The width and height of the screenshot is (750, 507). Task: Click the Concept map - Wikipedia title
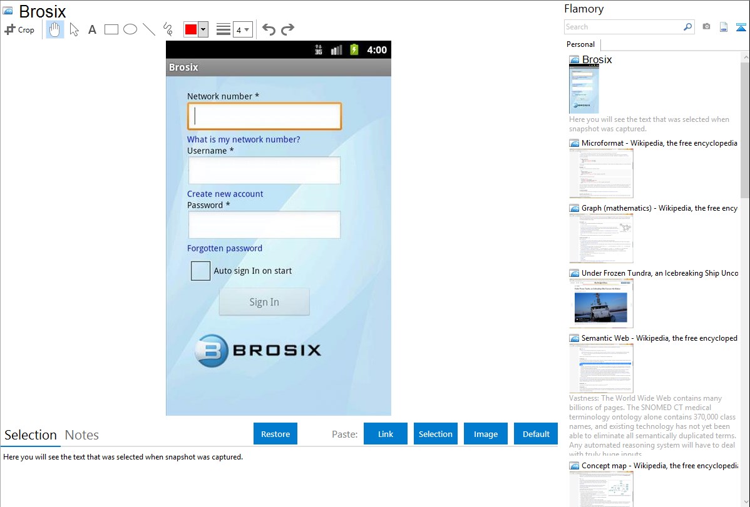point(660,466)
